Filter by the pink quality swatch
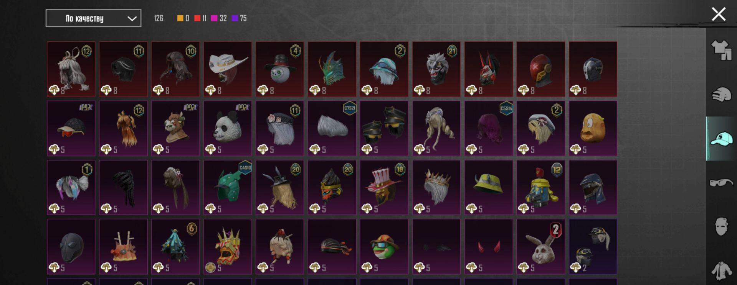The height and width of the screenshot is (285, 737). (x=214, y=18)
